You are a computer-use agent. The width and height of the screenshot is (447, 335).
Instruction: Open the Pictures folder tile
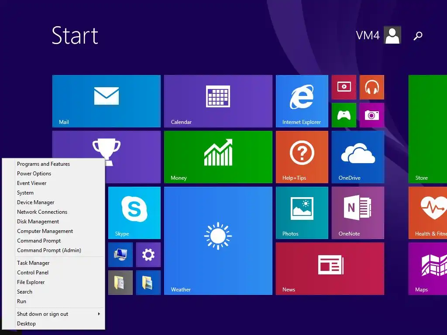click(x=148, y=283)
